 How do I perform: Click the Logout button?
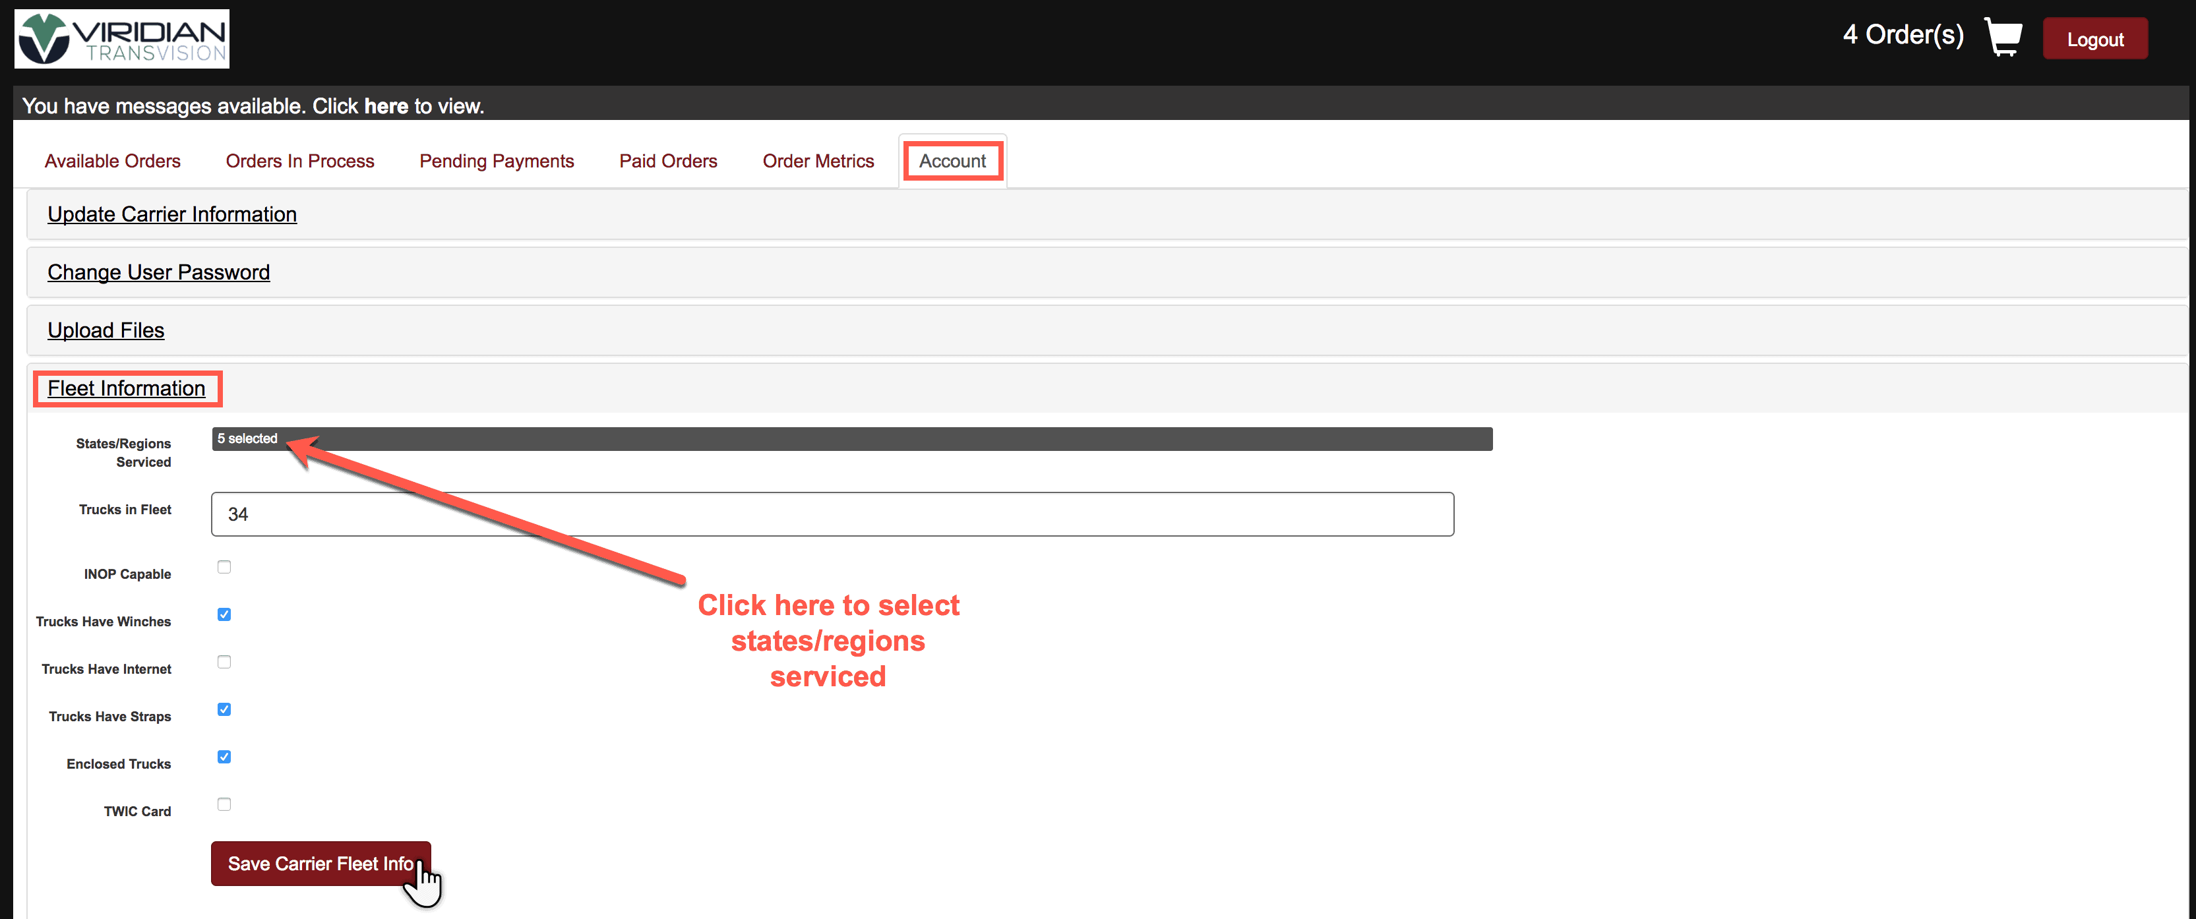[x=2094, y=39]
